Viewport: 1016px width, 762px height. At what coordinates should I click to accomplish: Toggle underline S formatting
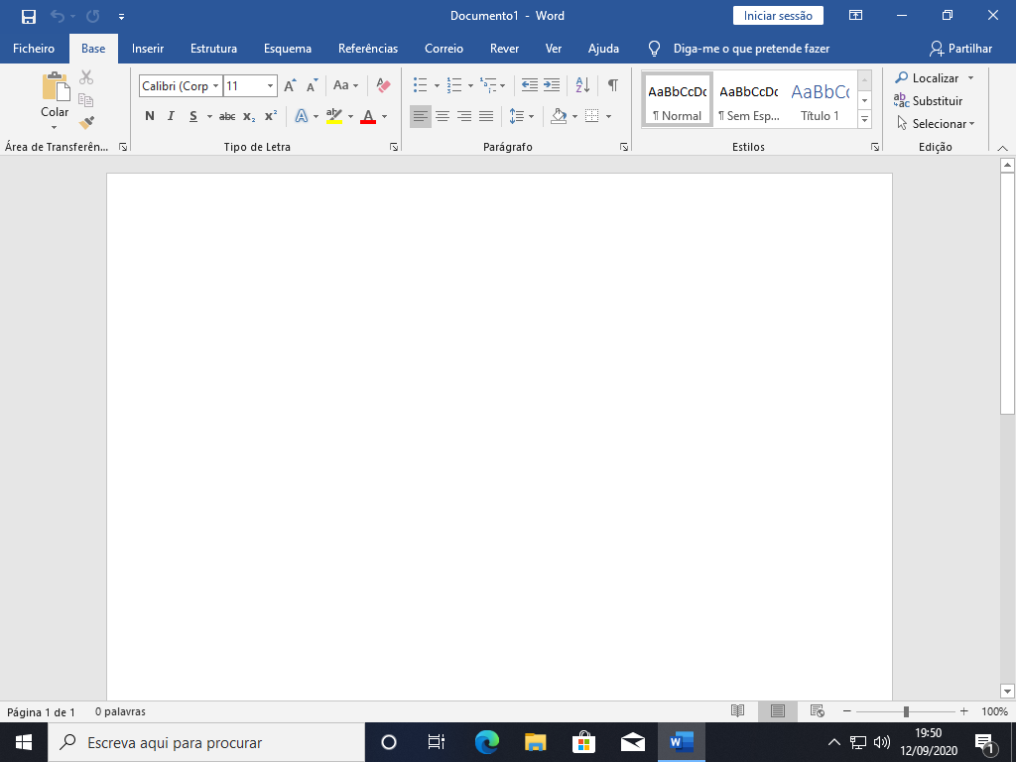[193, 117]
